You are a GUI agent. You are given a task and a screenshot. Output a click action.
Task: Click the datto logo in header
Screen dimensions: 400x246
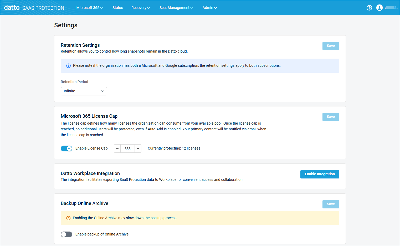tap(12, 8)
